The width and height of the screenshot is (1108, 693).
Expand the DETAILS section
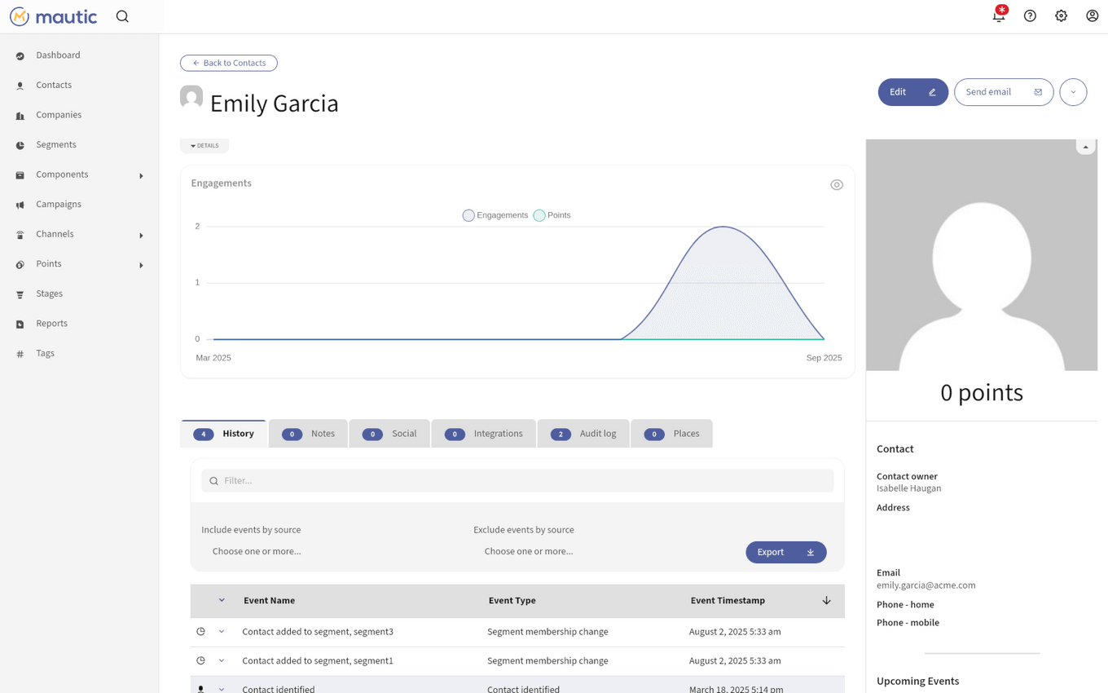204,145
